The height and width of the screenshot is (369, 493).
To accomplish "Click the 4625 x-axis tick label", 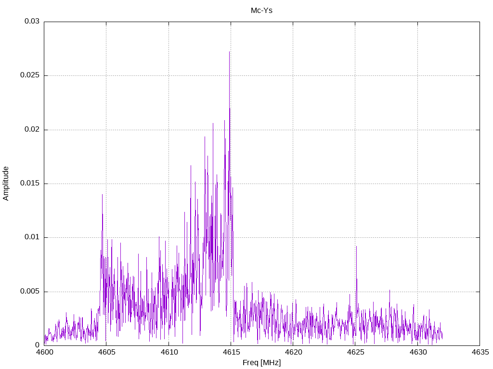I will [355, 352].
